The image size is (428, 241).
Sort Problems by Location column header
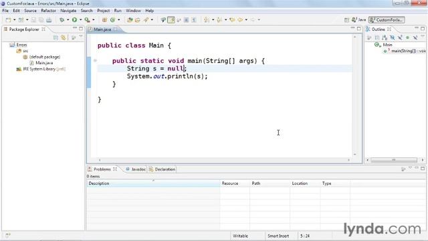305,183
